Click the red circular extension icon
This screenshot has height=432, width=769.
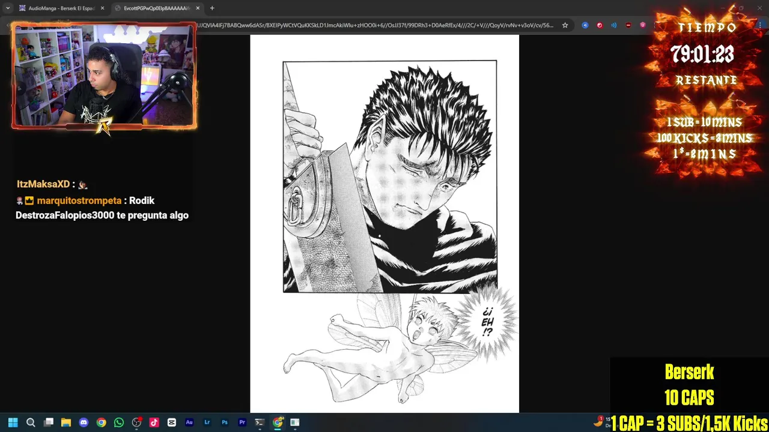tap(600, 25)
